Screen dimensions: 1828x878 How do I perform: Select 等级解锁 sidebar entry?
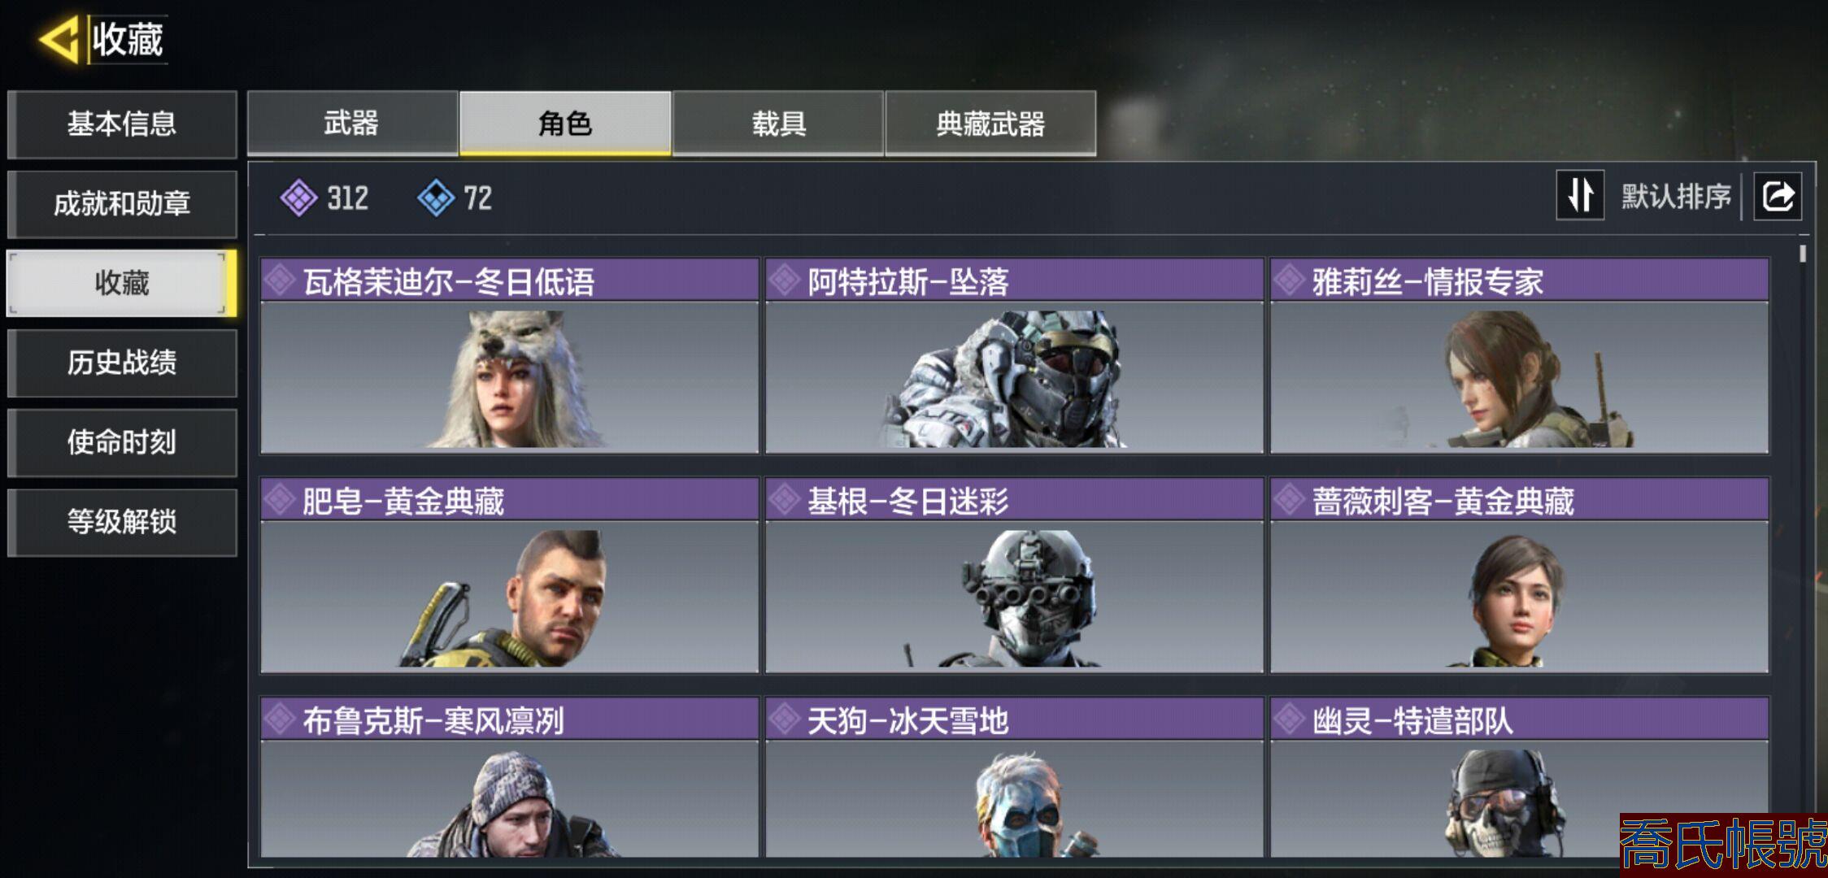(x=122, y=523)
